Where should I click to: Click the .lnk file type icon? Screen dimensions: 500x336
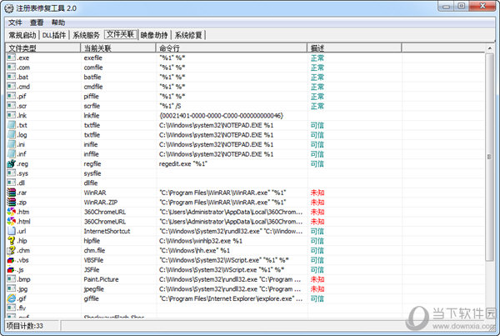(x=12, y=115)
